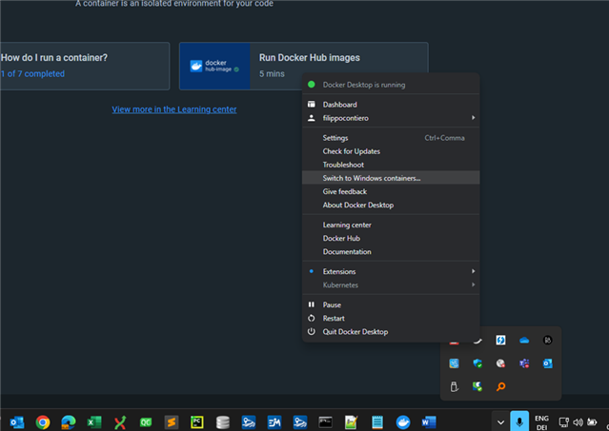The image size is (609, 431).
Task: Open Excel from the taskbar
Action: [94, 422]
